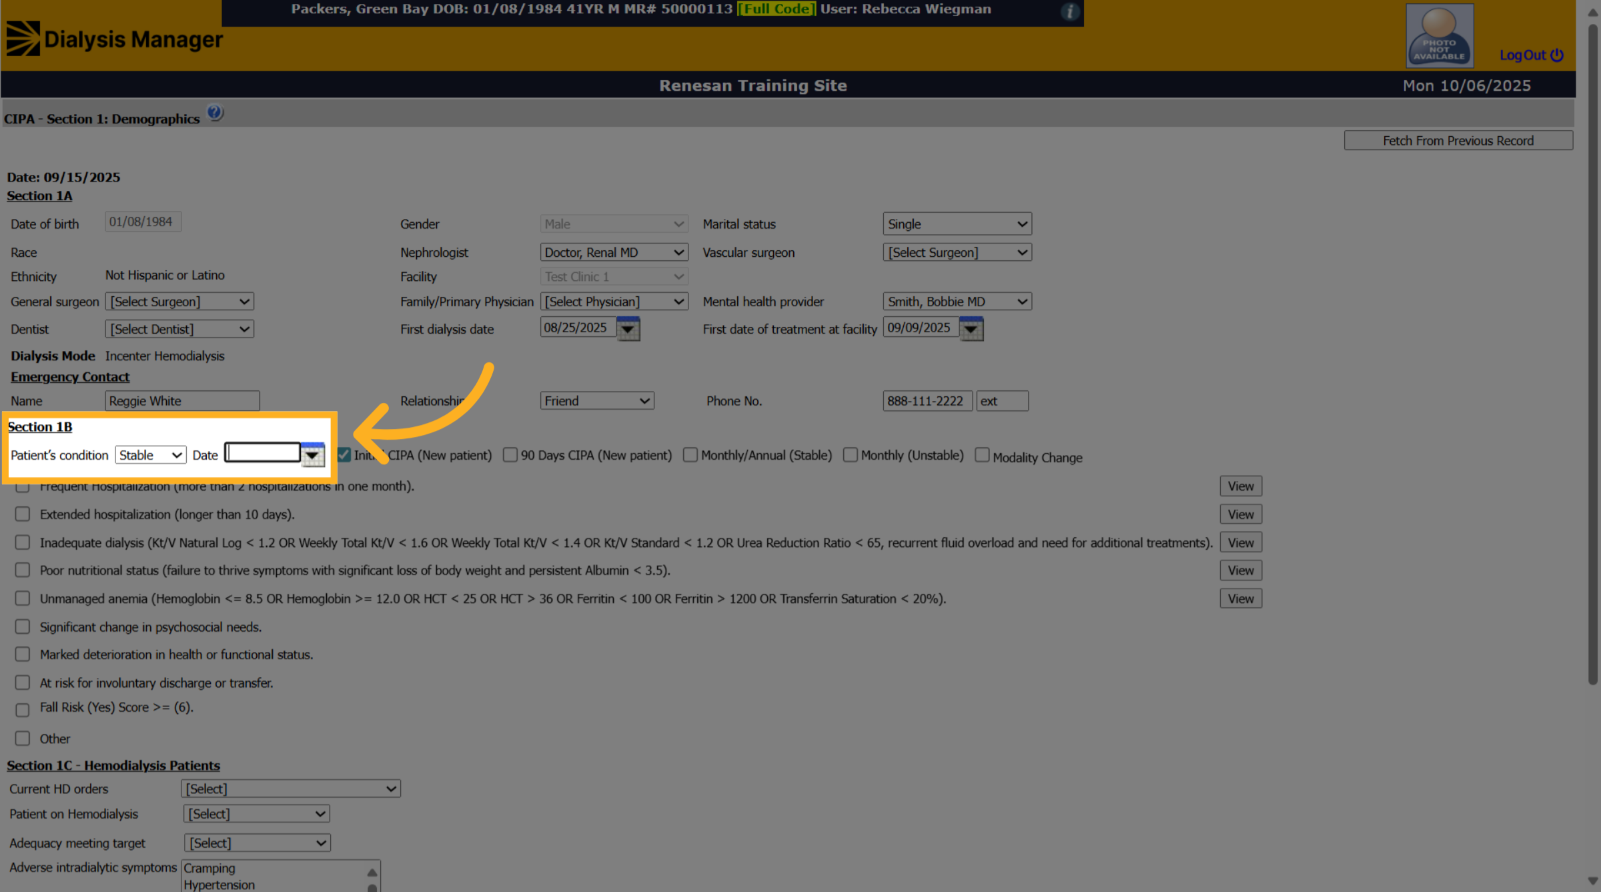Screen dimensions: 1601x892
Task: Open Adequacy meeting target dropdown
Action: [257, 843]
